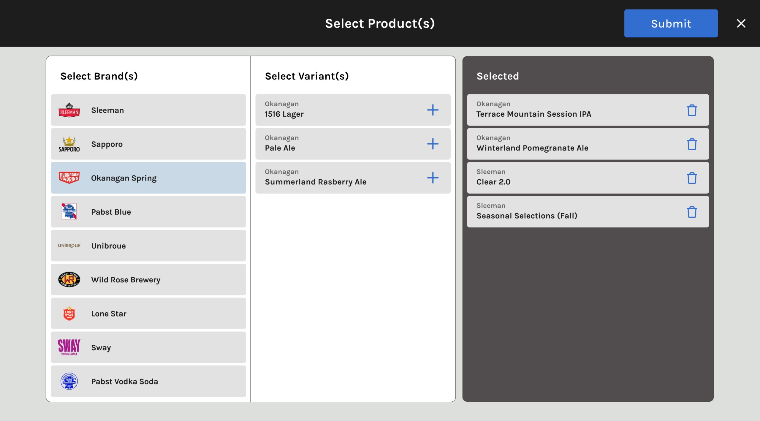Click the Wild Rose Brewery logo
Image resolution: width=760 pixels, height=421 pixels.
coord(69,279)
